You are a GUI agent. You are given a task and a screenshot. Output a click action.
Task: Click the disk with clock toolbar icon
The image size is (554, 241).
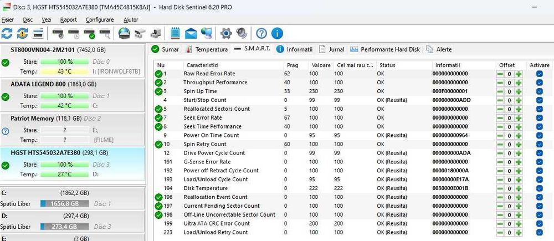tap(74, 34)
